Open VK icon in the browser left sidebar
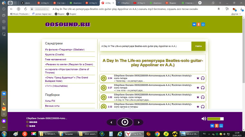Screen dimensions: 245x137 4,94
